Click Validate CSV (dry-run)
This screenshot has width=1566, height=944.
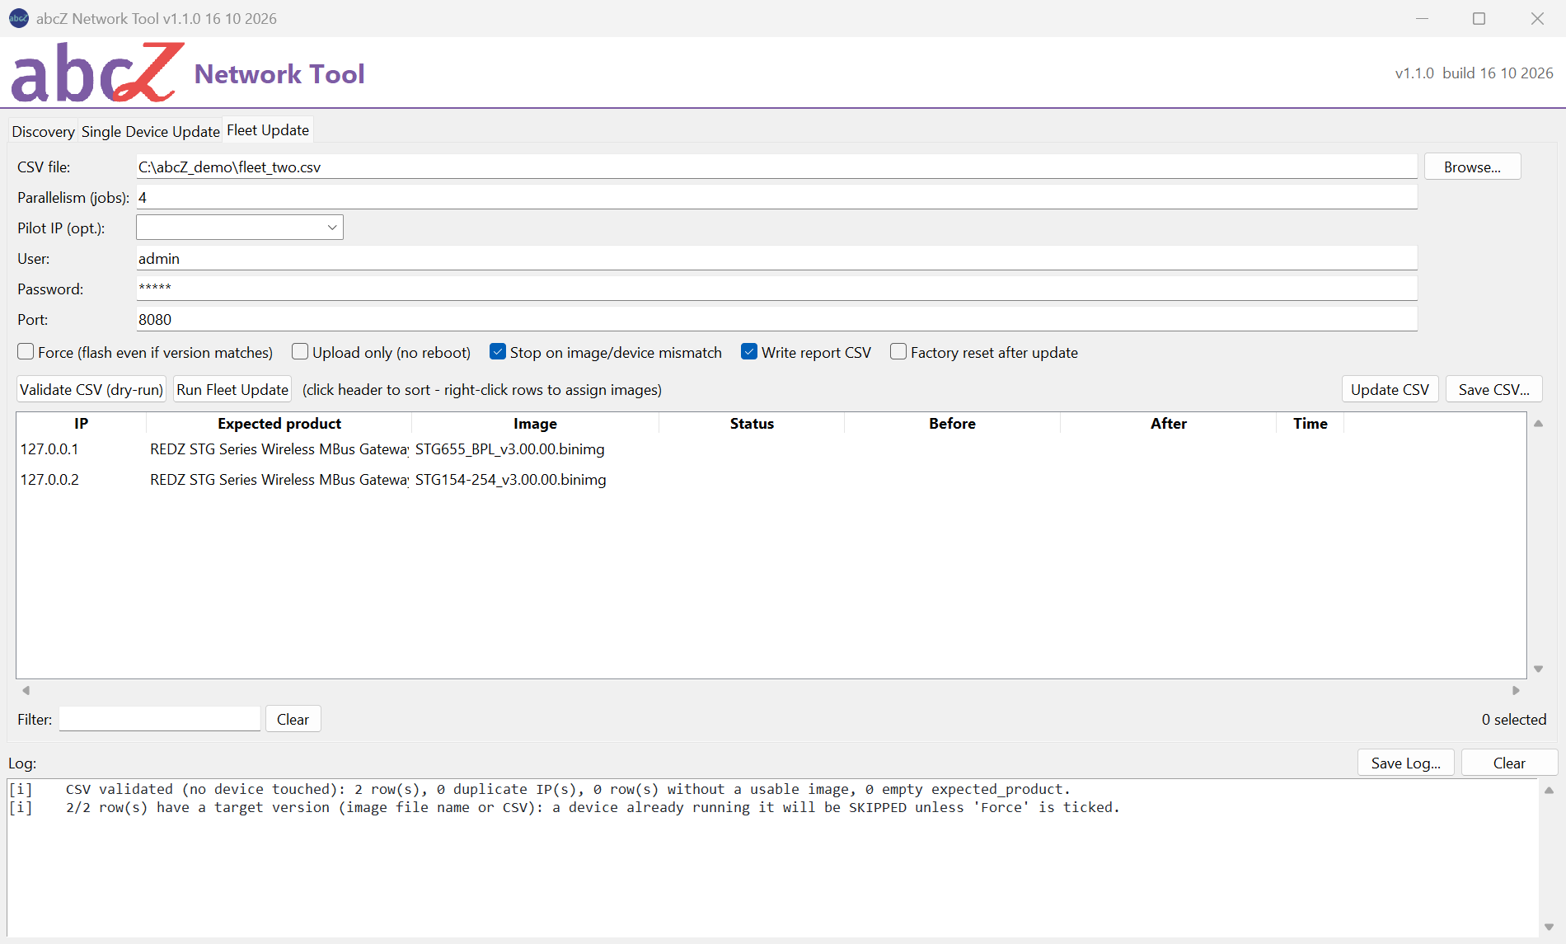91,389
